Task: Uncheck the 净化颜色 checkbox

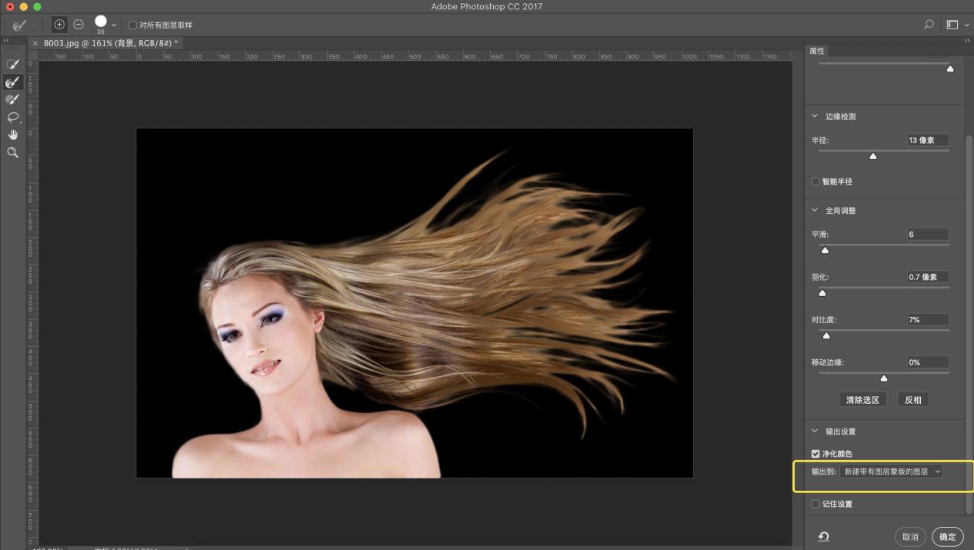Action: [x=816, y=454]
